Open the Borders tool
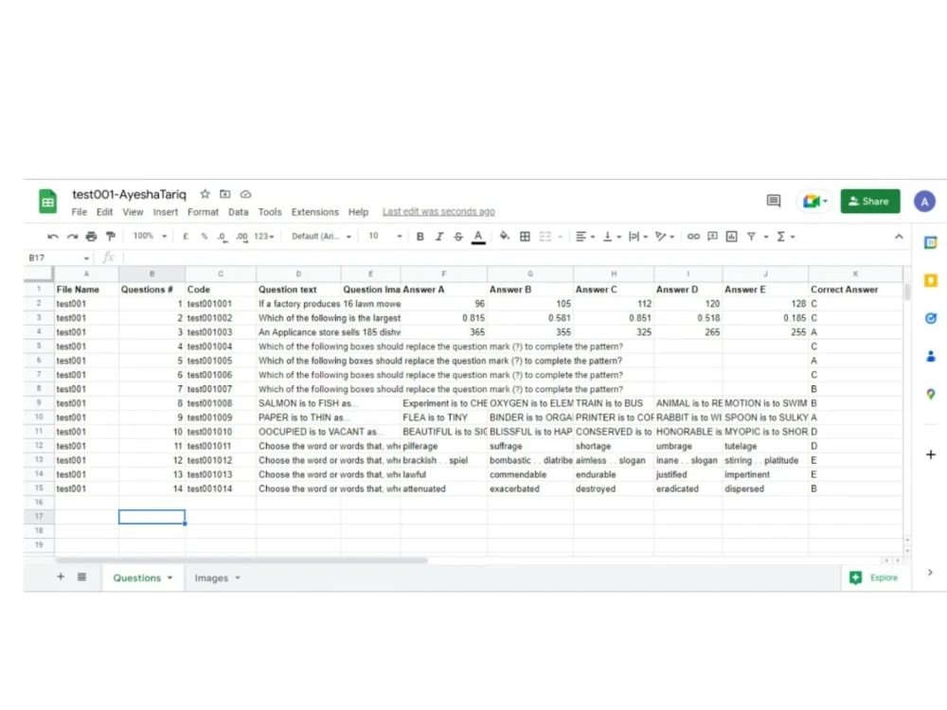Image resolution: width=947 pixels, height=710 pixels. coord(525,237)
